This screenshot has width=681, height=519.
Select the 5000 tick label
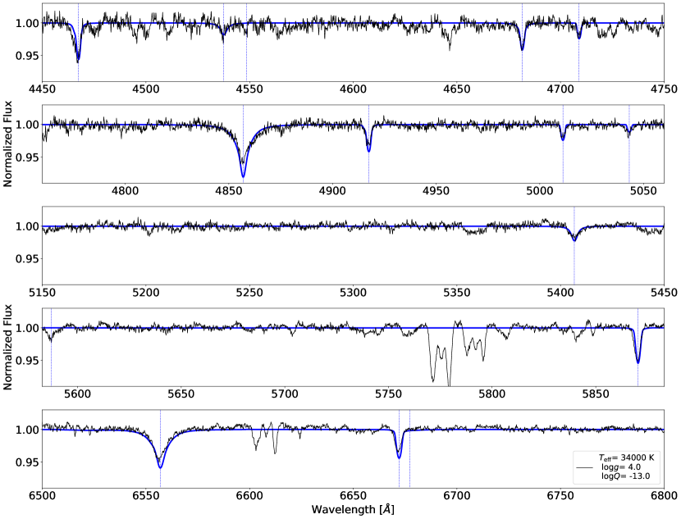pyautogui.click(x=539, y=190)
